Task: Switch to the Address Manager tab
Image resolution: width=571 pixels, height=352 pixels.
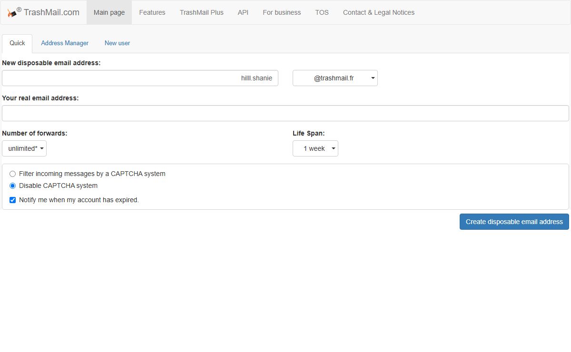Action: pos(65,43)
